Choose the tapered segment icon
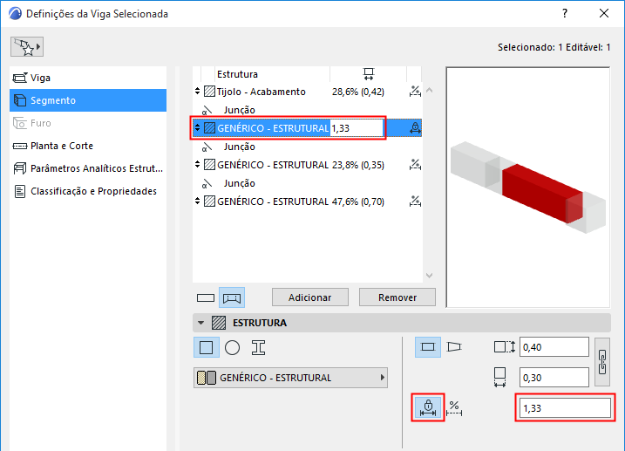Screen dimensions: 625x451 click(454, 347)
